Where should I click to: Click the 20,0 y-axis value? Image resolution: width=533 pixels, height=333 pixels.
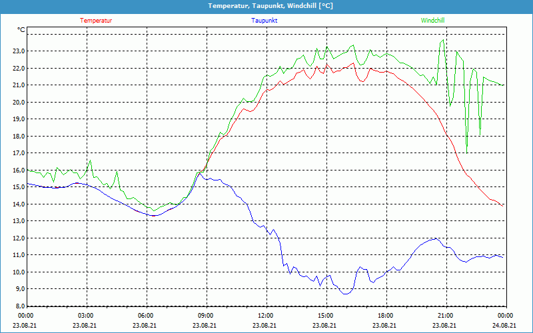pyautogui.click(x=19, y=102)
